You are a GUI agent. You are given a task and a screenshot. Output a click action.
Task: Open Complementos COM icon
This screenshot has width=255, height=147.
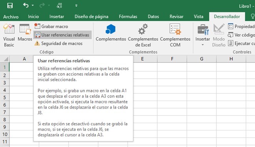pos(175,29)
